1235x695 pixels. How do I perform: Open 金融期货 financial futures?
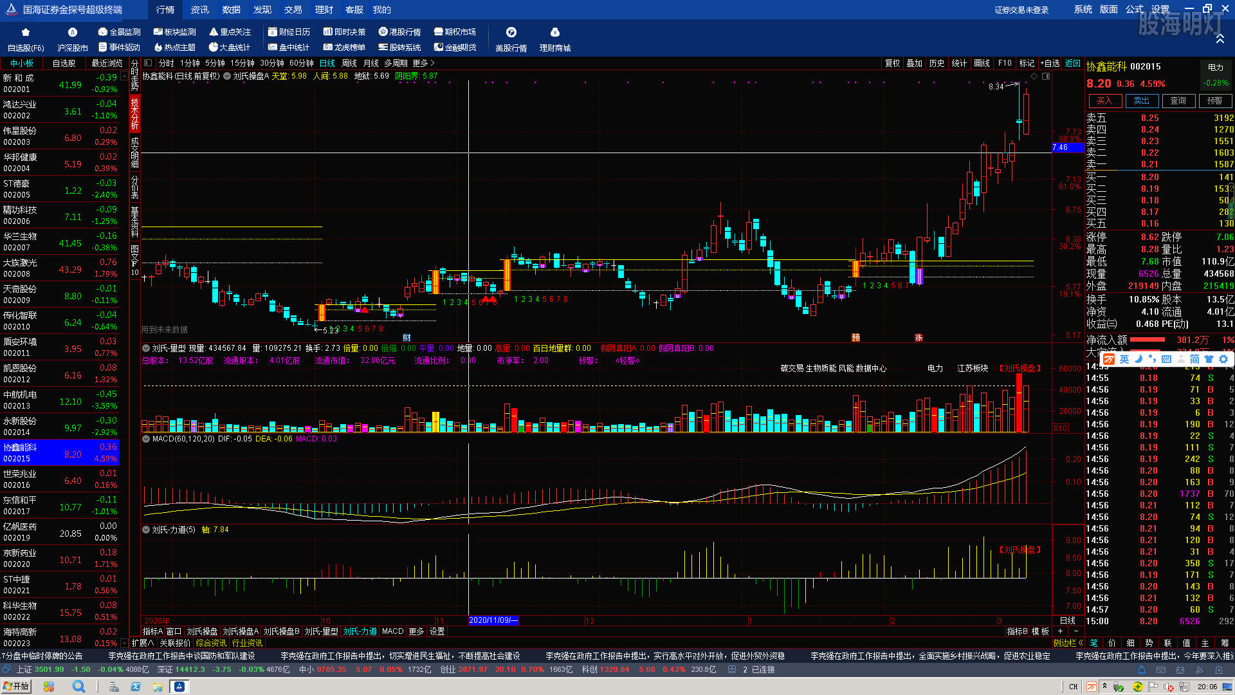click(x=455, y=47)
